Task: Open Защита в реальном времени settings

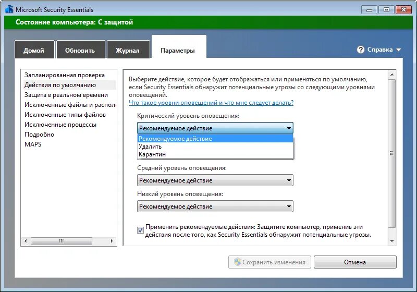Action: pyautogui.click(x=69, y=95)
